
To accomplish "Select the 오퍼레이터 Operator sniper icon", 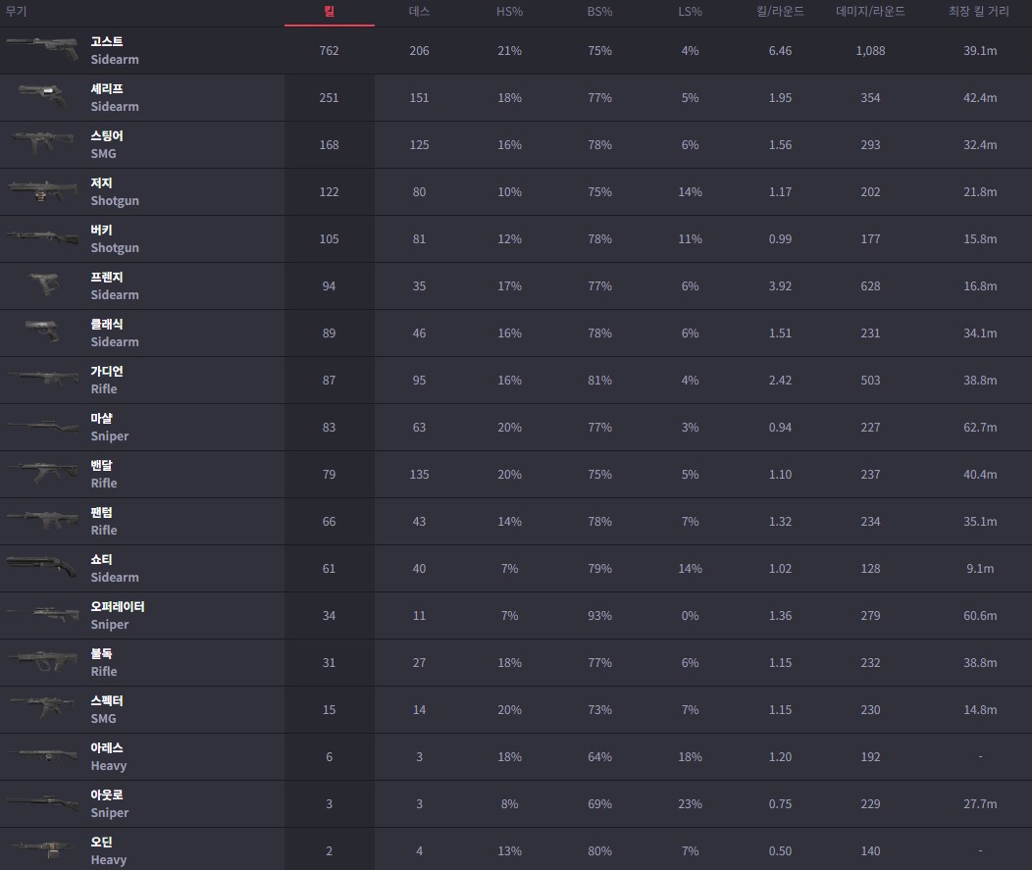I will [42, 615].
